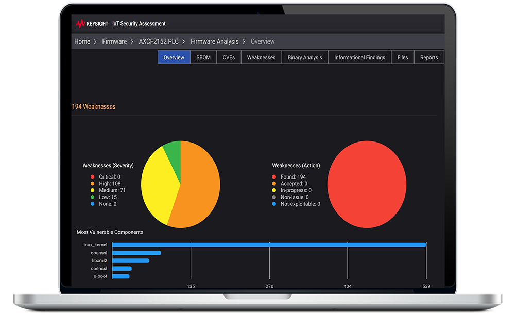Select the Weaknesses tab
Viewport: 517px width, 319px height.
(x=261, y=58)
